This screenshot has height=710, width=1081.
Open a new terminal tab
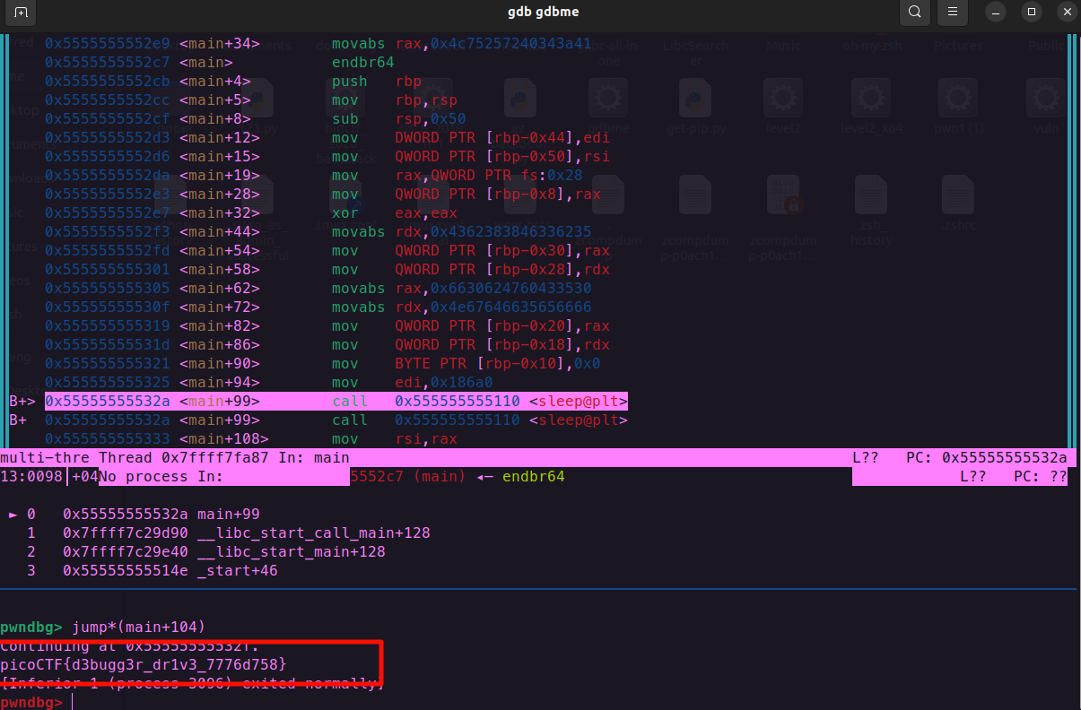click(x=20, y=13)
